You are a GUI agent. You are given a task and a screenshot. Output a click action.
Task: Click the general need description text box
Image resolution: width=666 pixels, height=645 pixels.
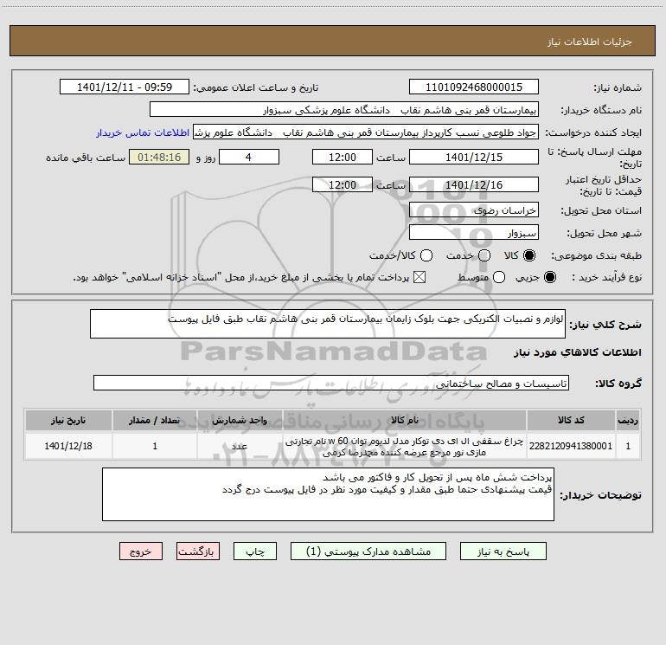coord(328,324)
